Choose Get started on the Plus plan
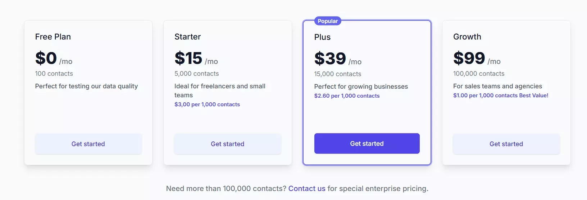The height and width of the screenshot is (200, 587). coord(367,144)
